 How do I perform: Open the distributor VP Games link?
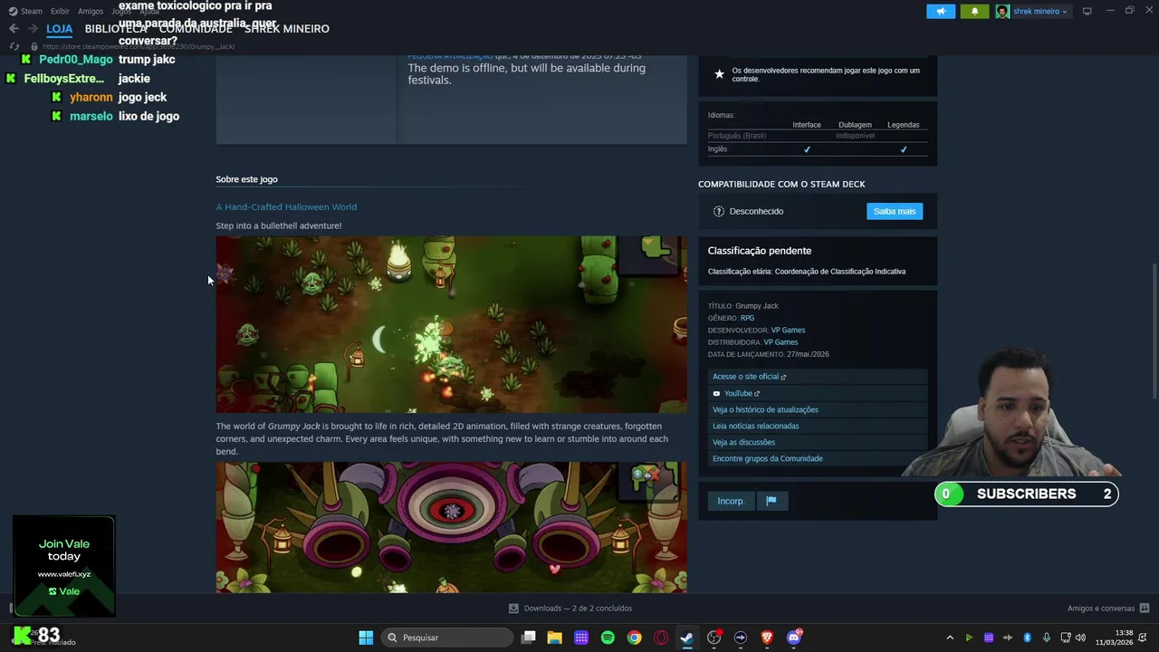(x=781, y=342)
